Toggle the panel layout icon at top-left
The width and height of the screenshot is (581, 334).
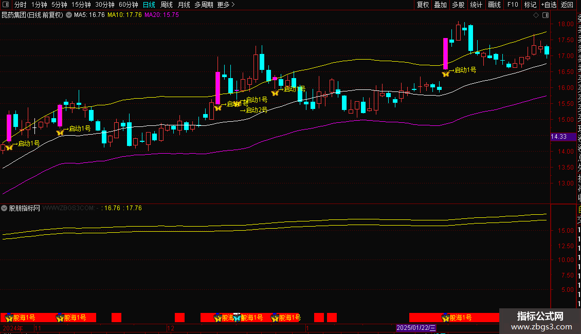[x=6, y=5]
